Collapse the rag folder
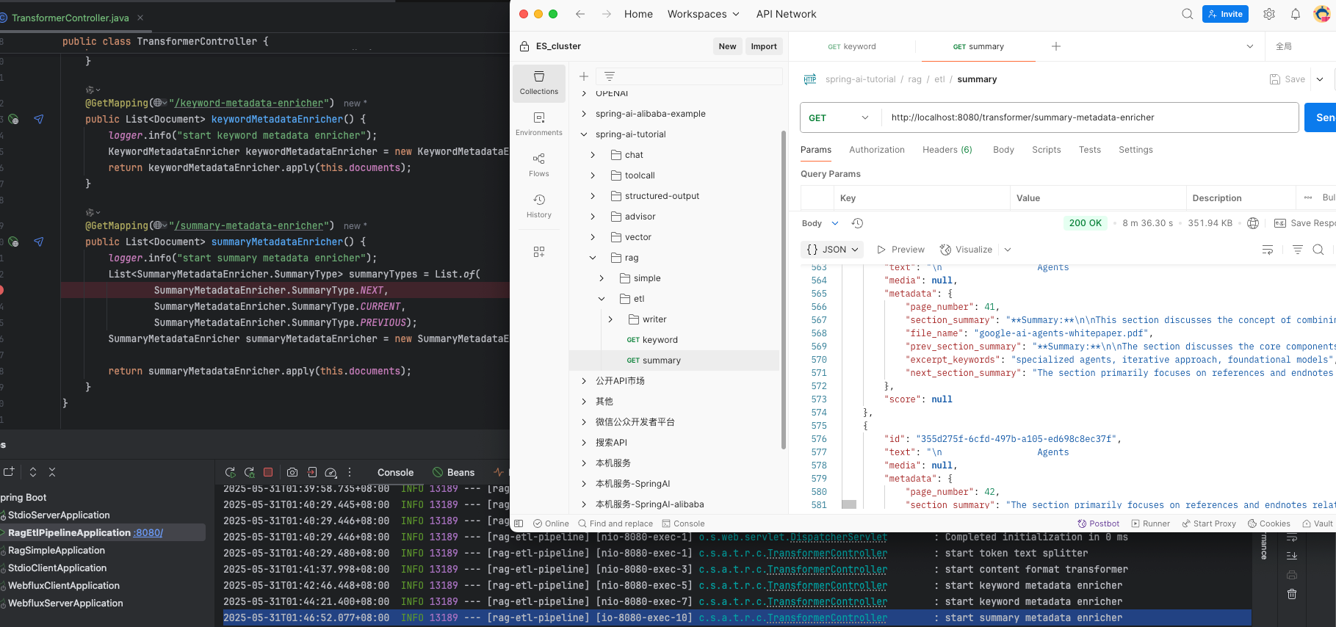1336x627 pixels. [593, 258]
